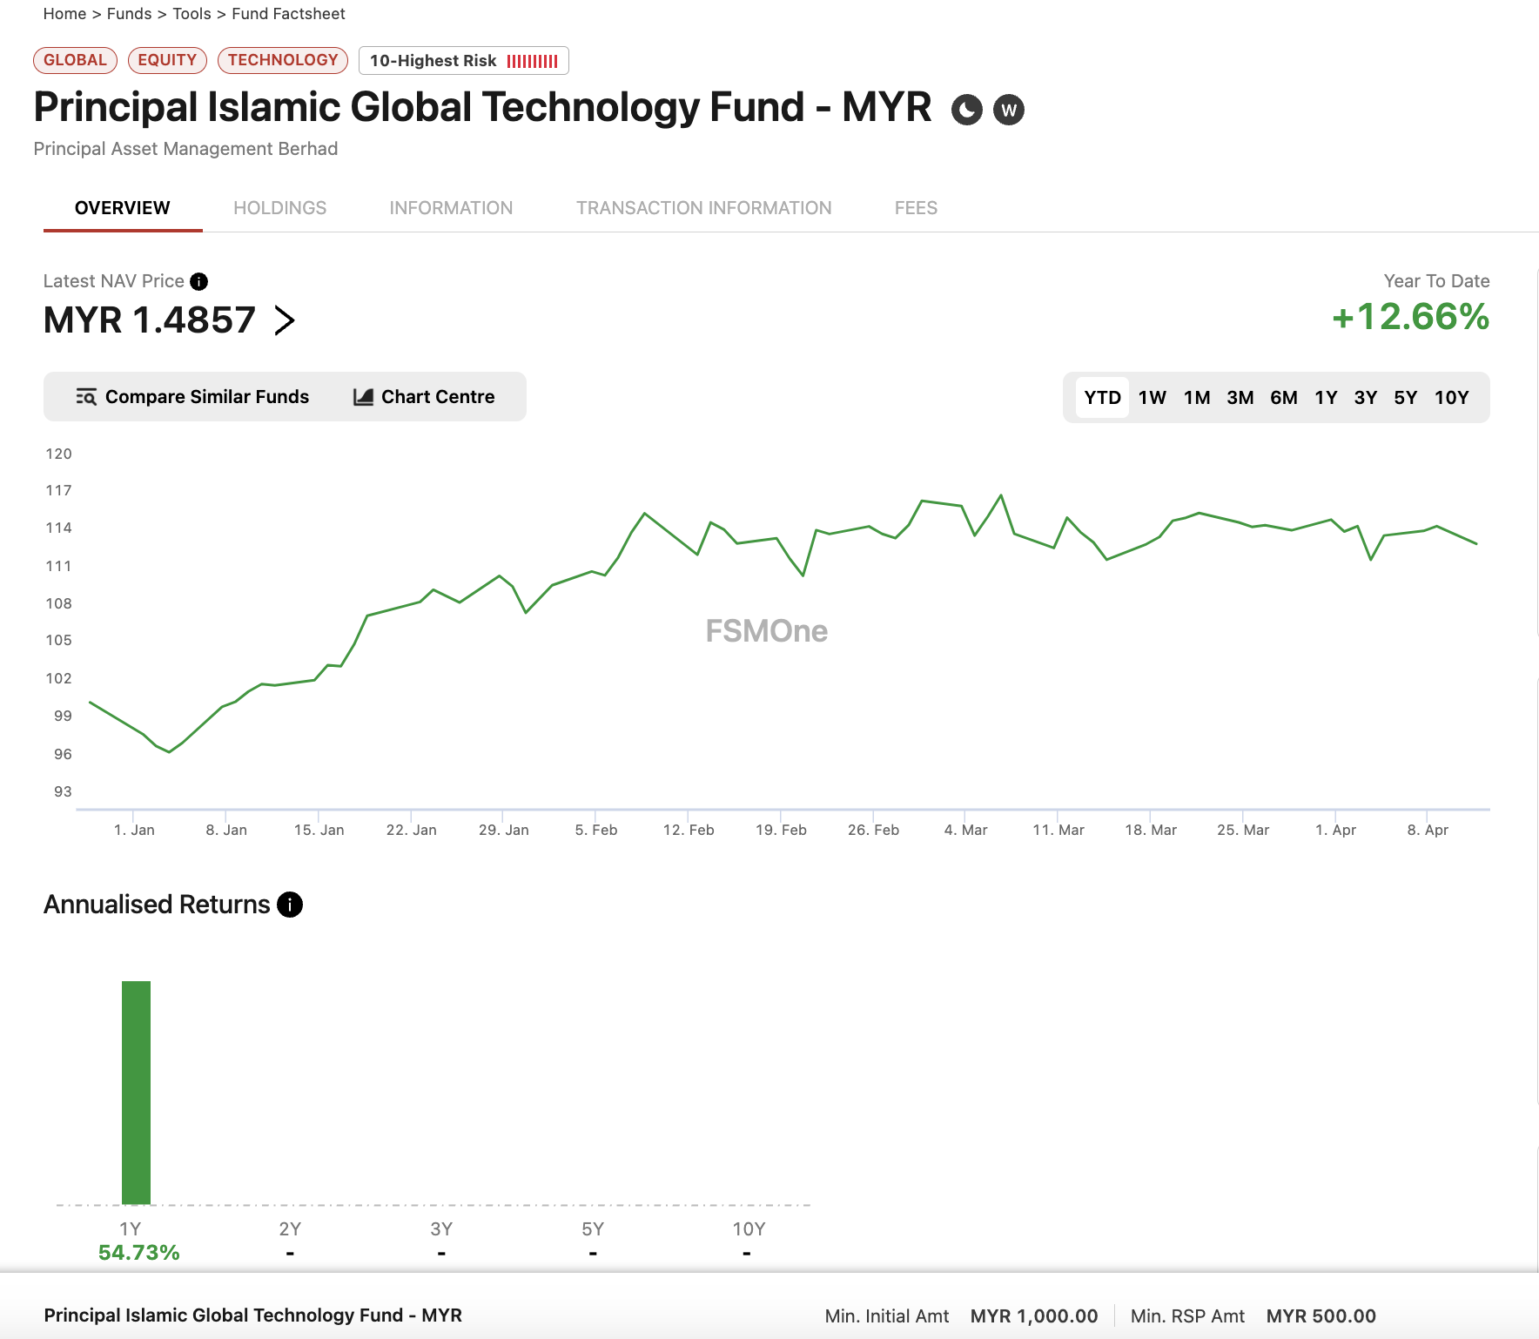This screenshot has height=1339, width=1539.
Task: Go to Home breadcrumb link
Action: [x=64, y=14]
